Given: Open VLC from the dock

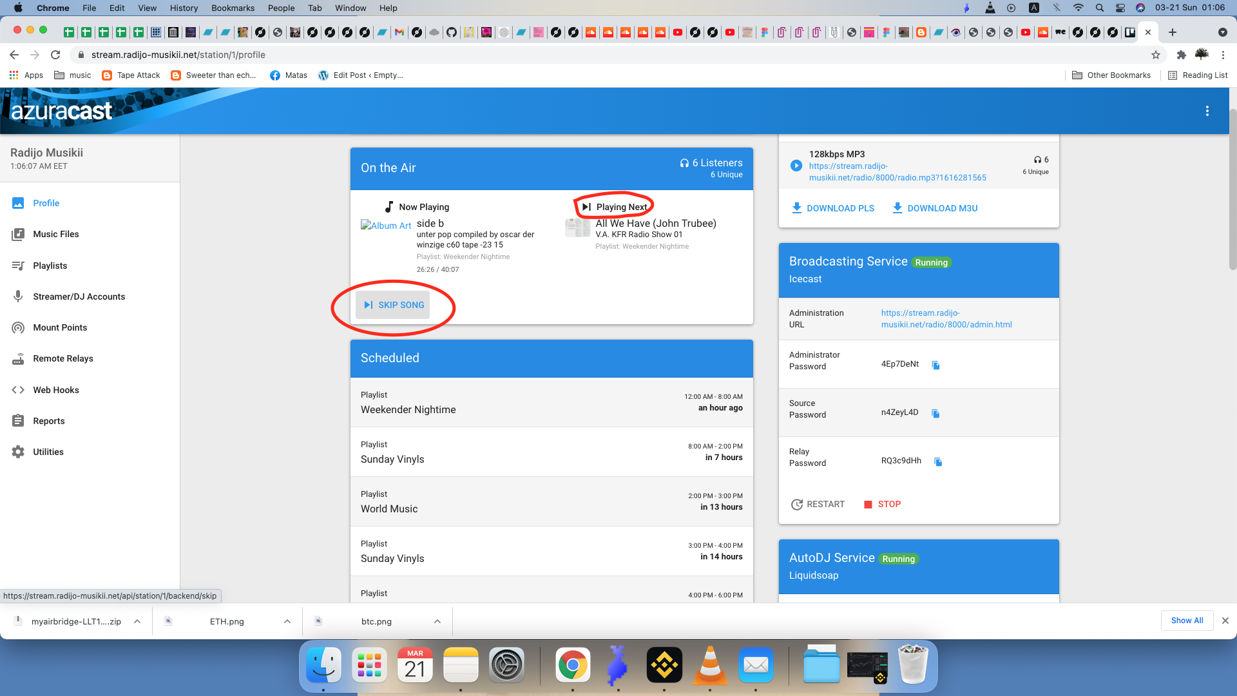Looking at the screenshot, I should (x=709, y=666).
